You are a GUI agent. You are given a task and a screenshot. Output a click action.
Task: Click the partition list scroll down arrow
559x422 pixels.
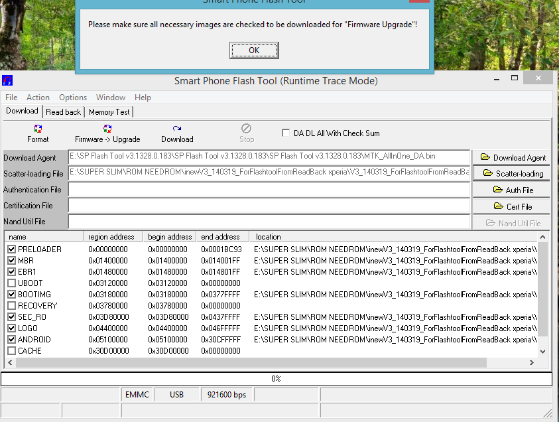[542, 352]
